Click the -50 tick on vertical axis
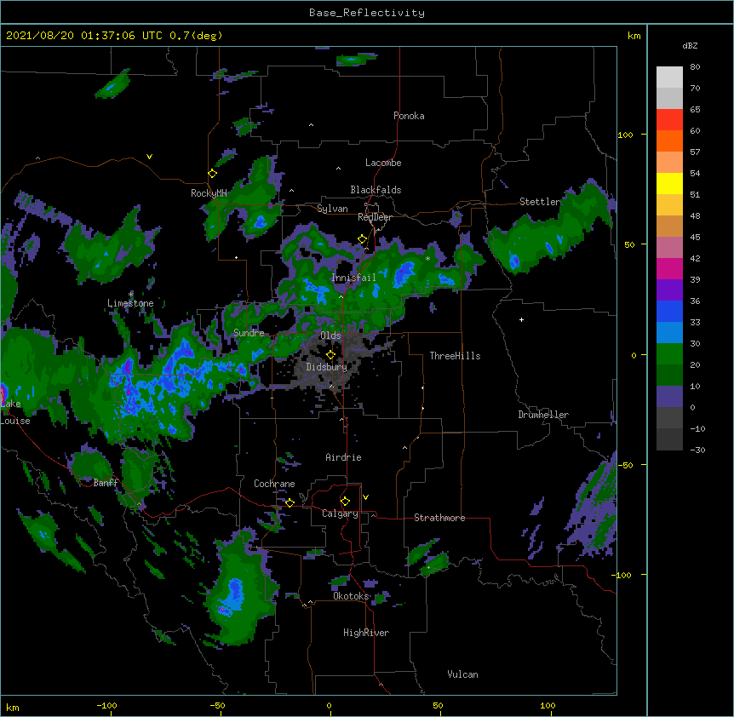Image resolution: width=734 pixels, height=717 pixels. click(x=625, y=465)
